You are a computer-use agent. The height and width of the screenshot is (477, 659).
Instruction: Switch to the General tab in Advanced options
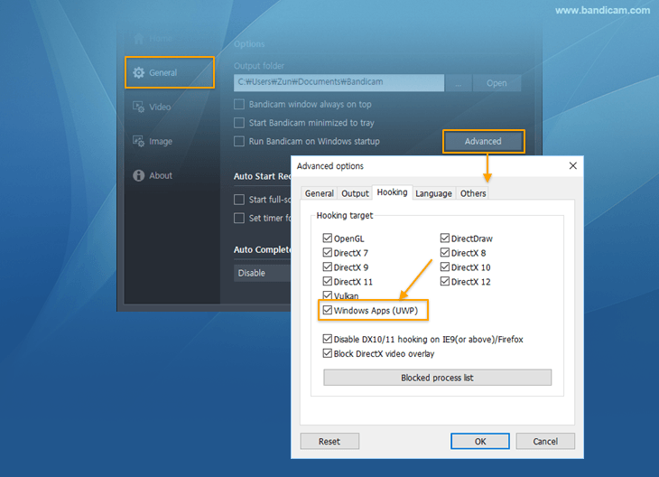pos(320,193)
